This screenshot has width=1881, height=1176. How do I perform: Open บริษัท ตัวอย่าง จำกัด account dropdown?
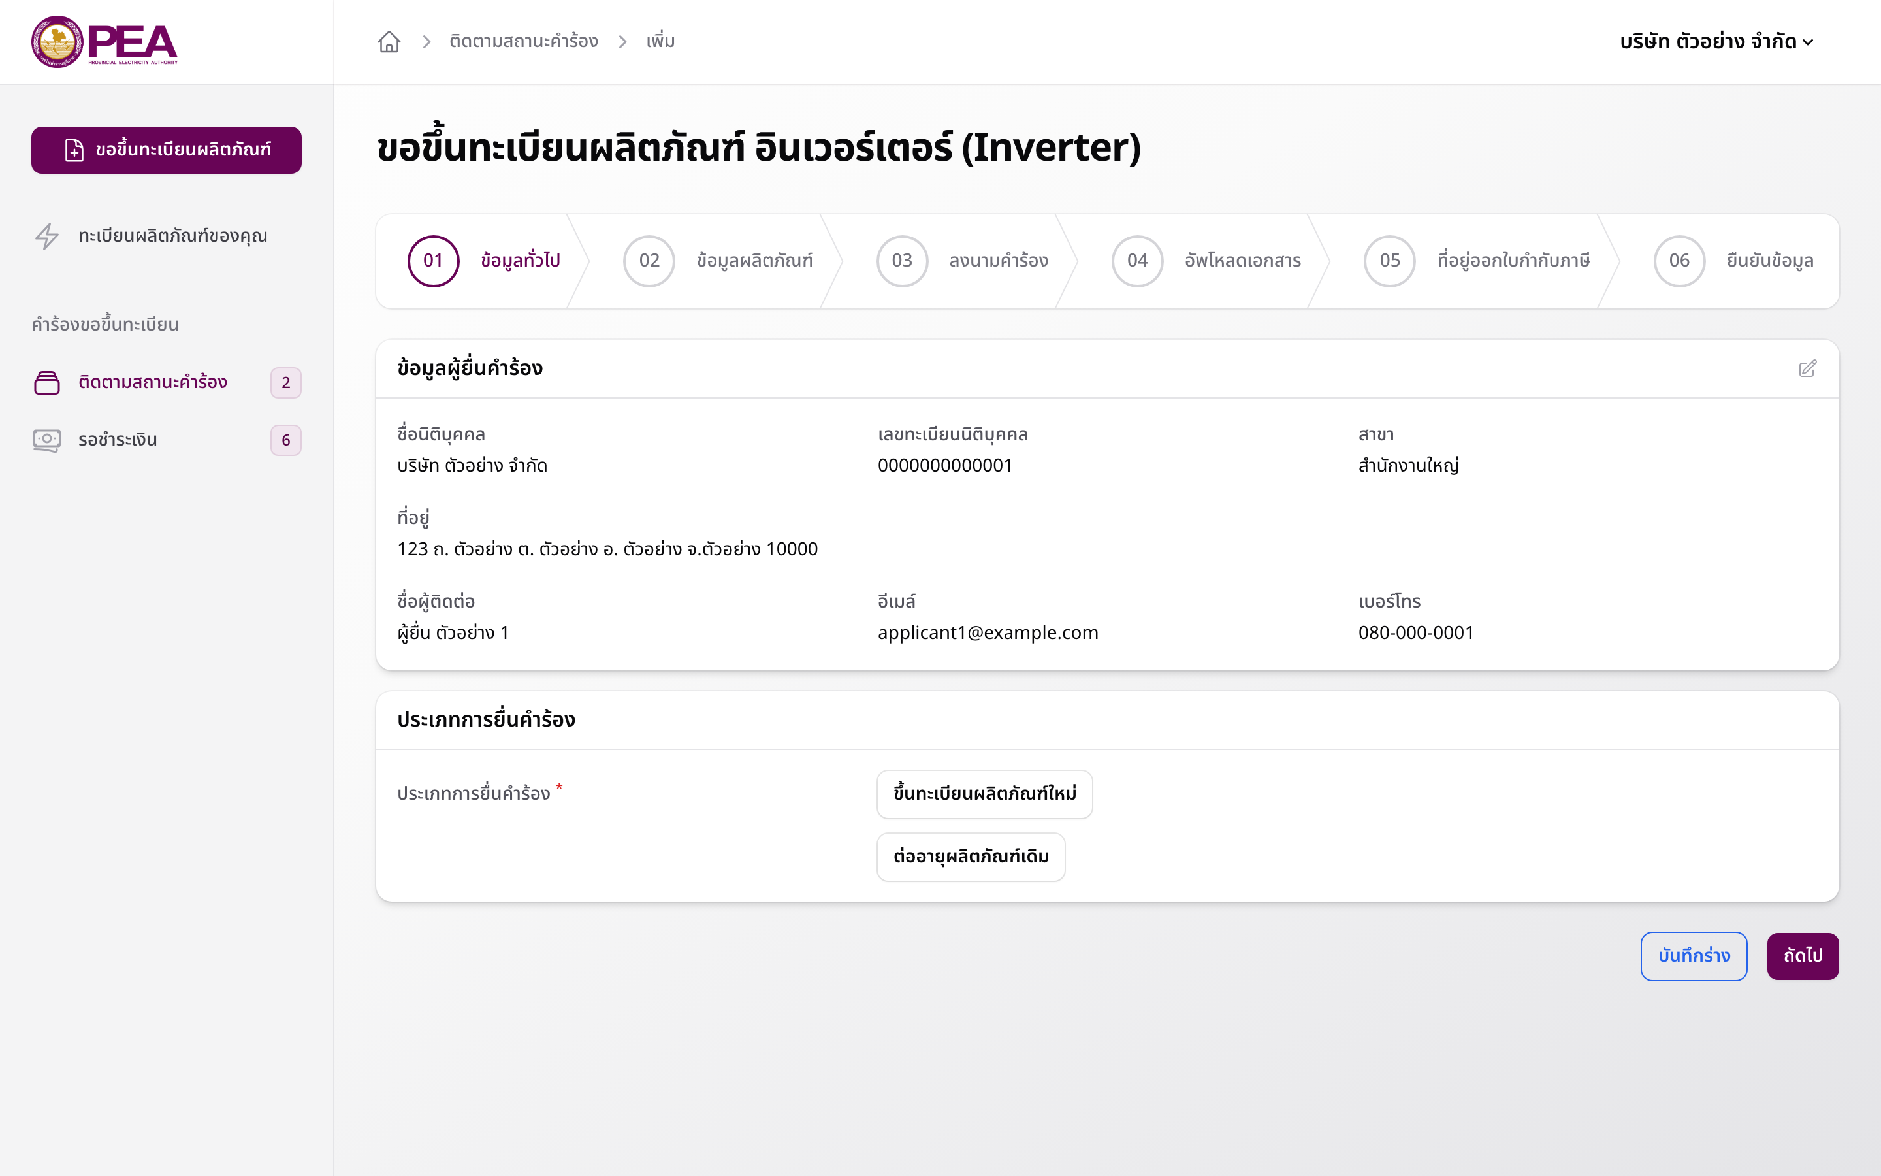coord(1716,42)
